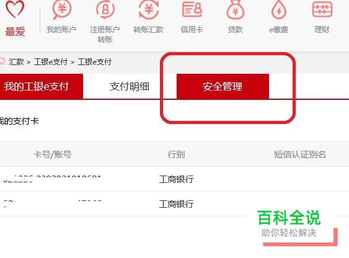Click the 行别 column header

[x=176, y=154]
